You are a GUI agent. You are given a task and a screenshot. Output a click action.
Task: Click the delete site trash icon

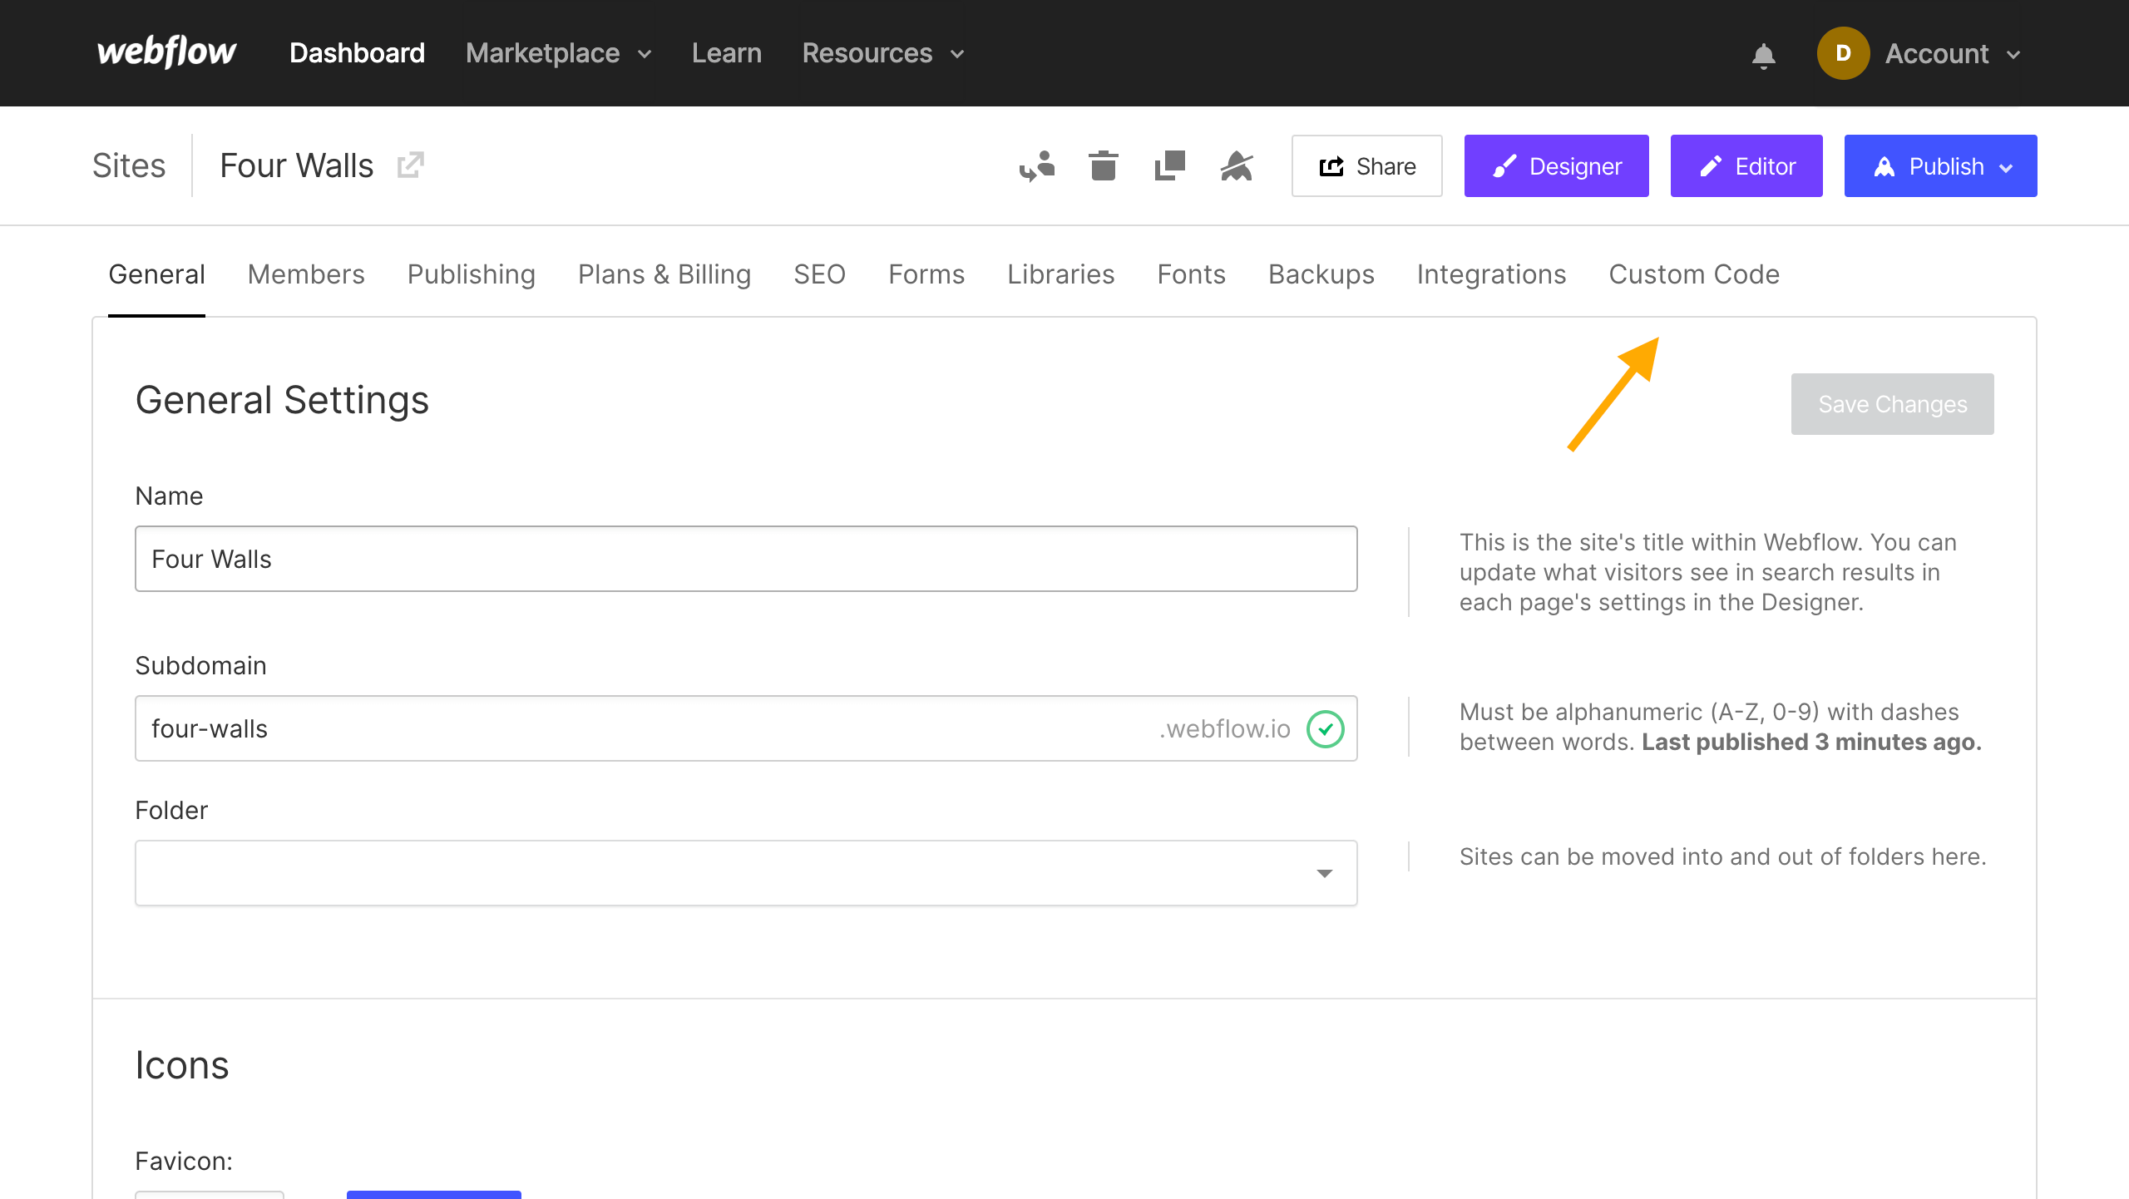(1104, 165)
